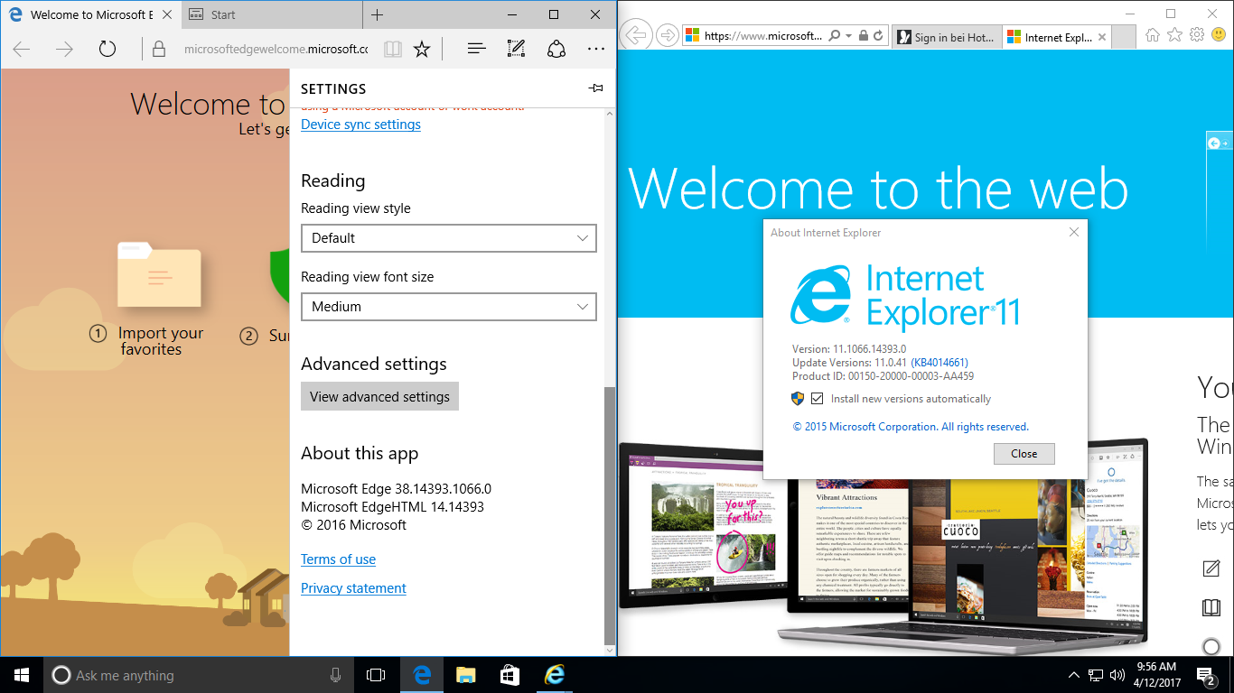This screenshot has height=693, width=1234.
Task: Open IE Home icon
Action: (1153, 35)
